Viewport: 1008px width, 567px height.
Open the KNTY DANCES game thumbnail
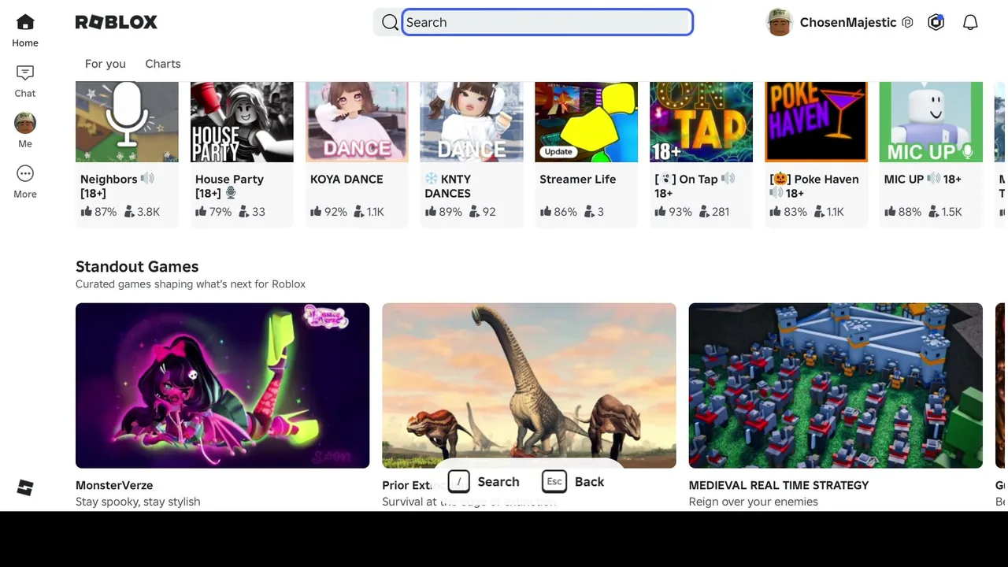point(472,122)
